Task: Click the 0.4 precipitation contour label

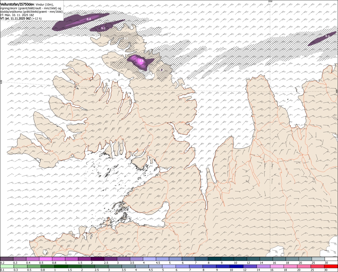Action: (89, 19)
